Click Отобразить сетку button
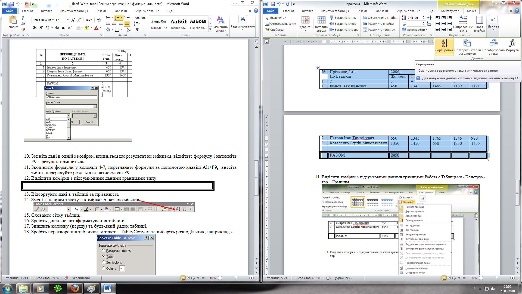 coord(281,24)
